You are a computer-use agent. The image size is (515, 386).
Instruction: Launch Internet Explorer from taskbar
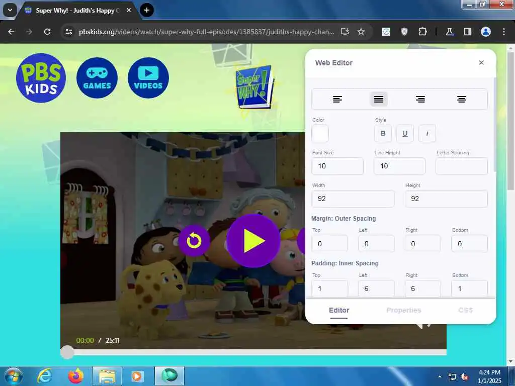click(x=44, y=376)
